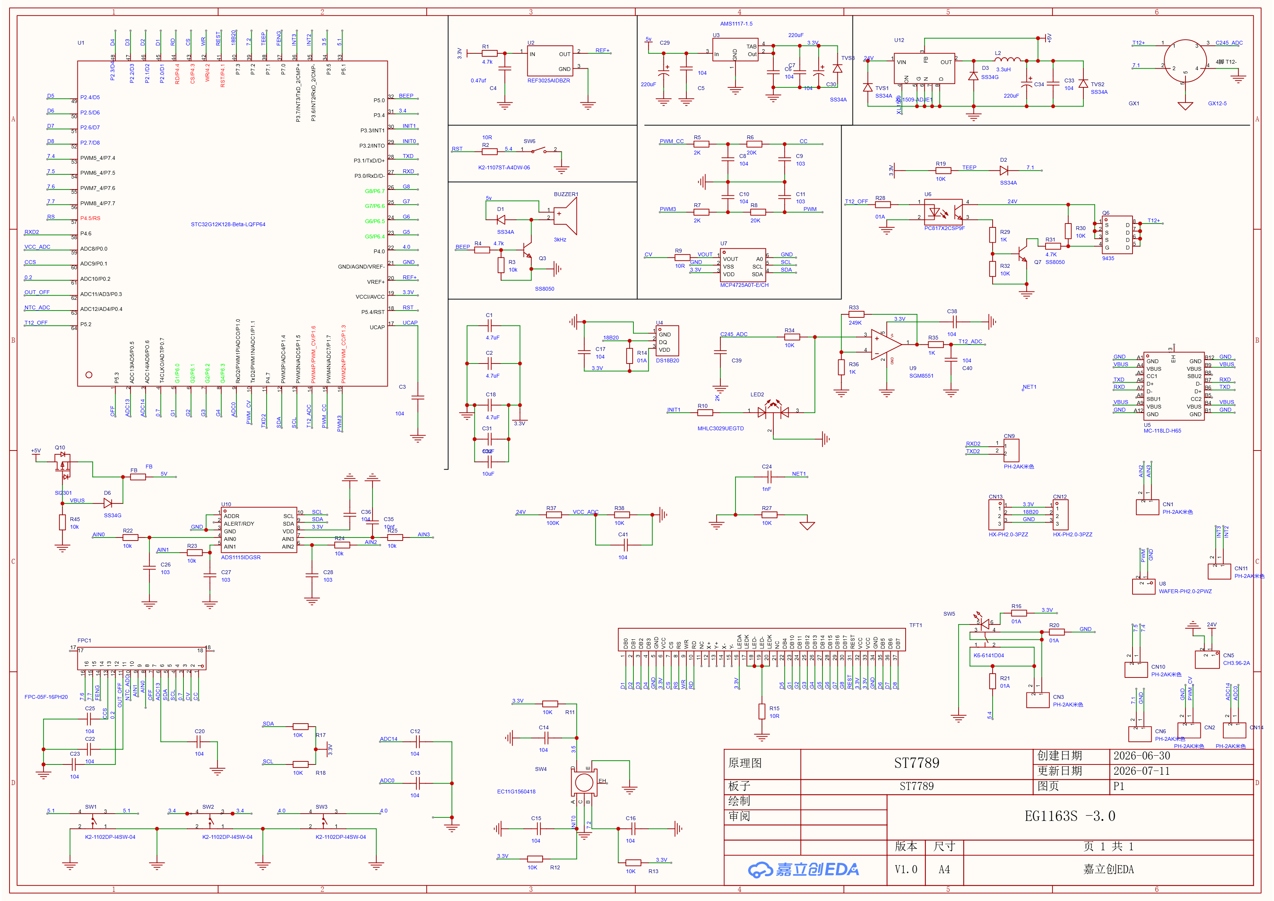The image size is (1274, 901).
Task: Click the 页 1 共 1 page count text
Action: 1108,846
